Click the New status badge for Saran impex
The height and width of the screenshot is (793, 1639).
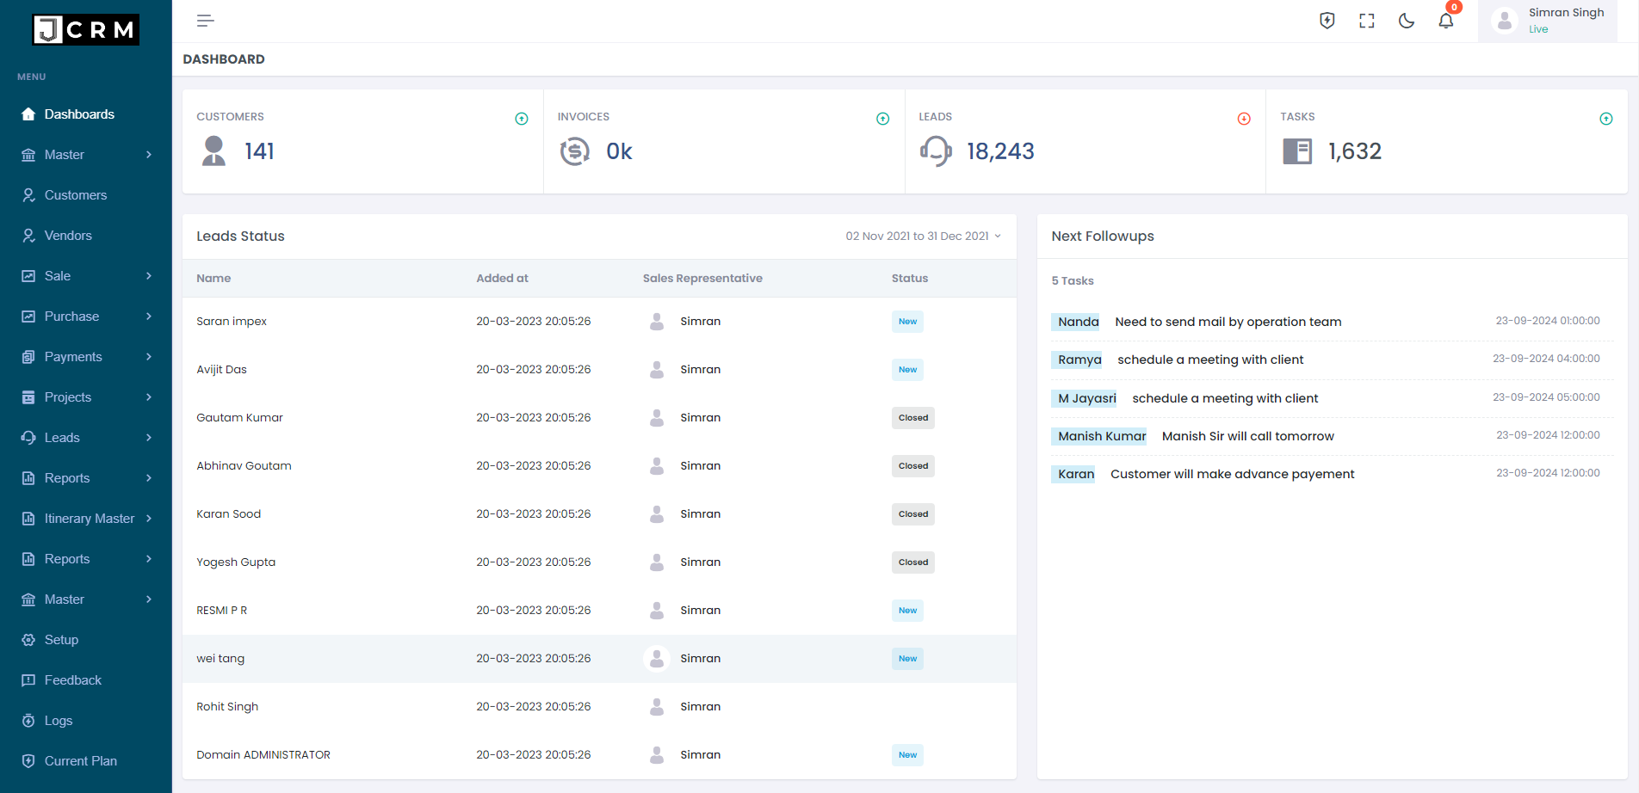coord(906,321)
